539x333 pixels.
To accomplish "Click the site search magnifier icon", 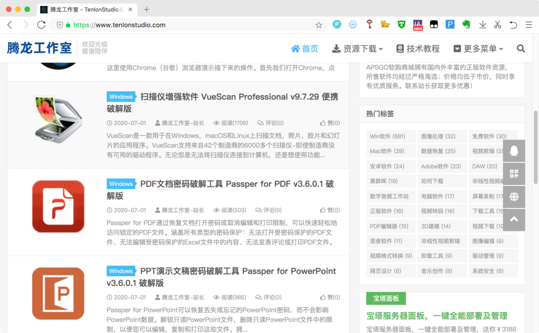I will click(x=521, y=49).
